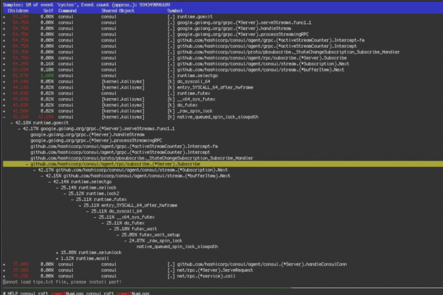Click the 0.16% Self value of (*Subscription).Next
Viewport: 443px width, 295px height.
click(47, 64)
